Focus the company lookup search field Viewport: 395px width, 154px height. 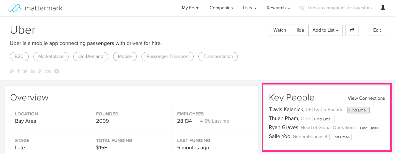click(x=335, y=8)
